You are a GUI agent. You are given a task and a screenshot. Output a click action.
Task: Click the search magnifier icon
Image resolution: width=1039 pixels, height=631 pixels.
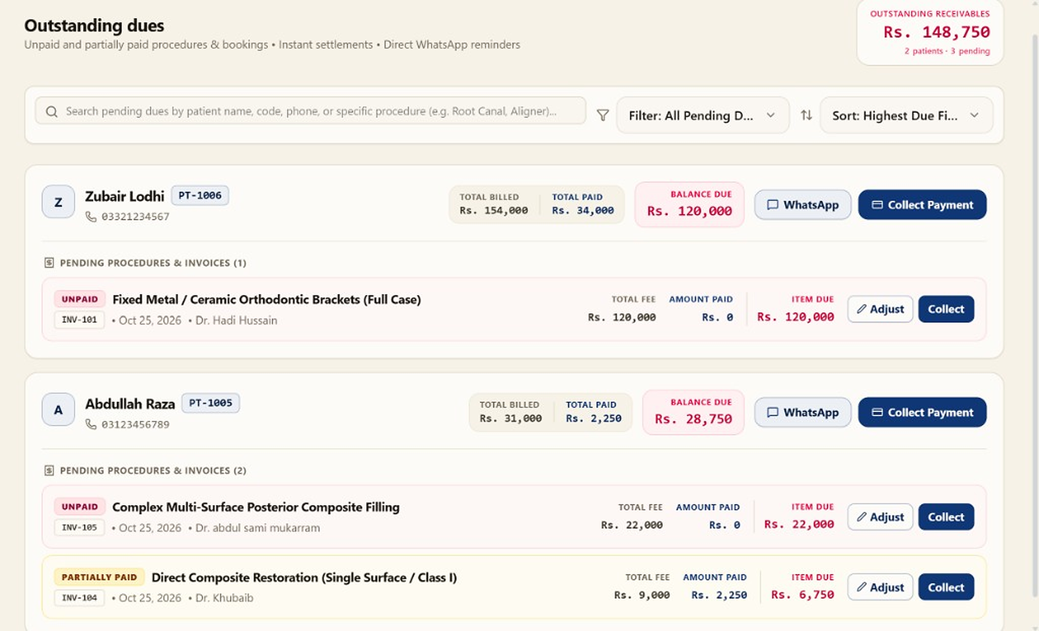click(x=51, y=112)
